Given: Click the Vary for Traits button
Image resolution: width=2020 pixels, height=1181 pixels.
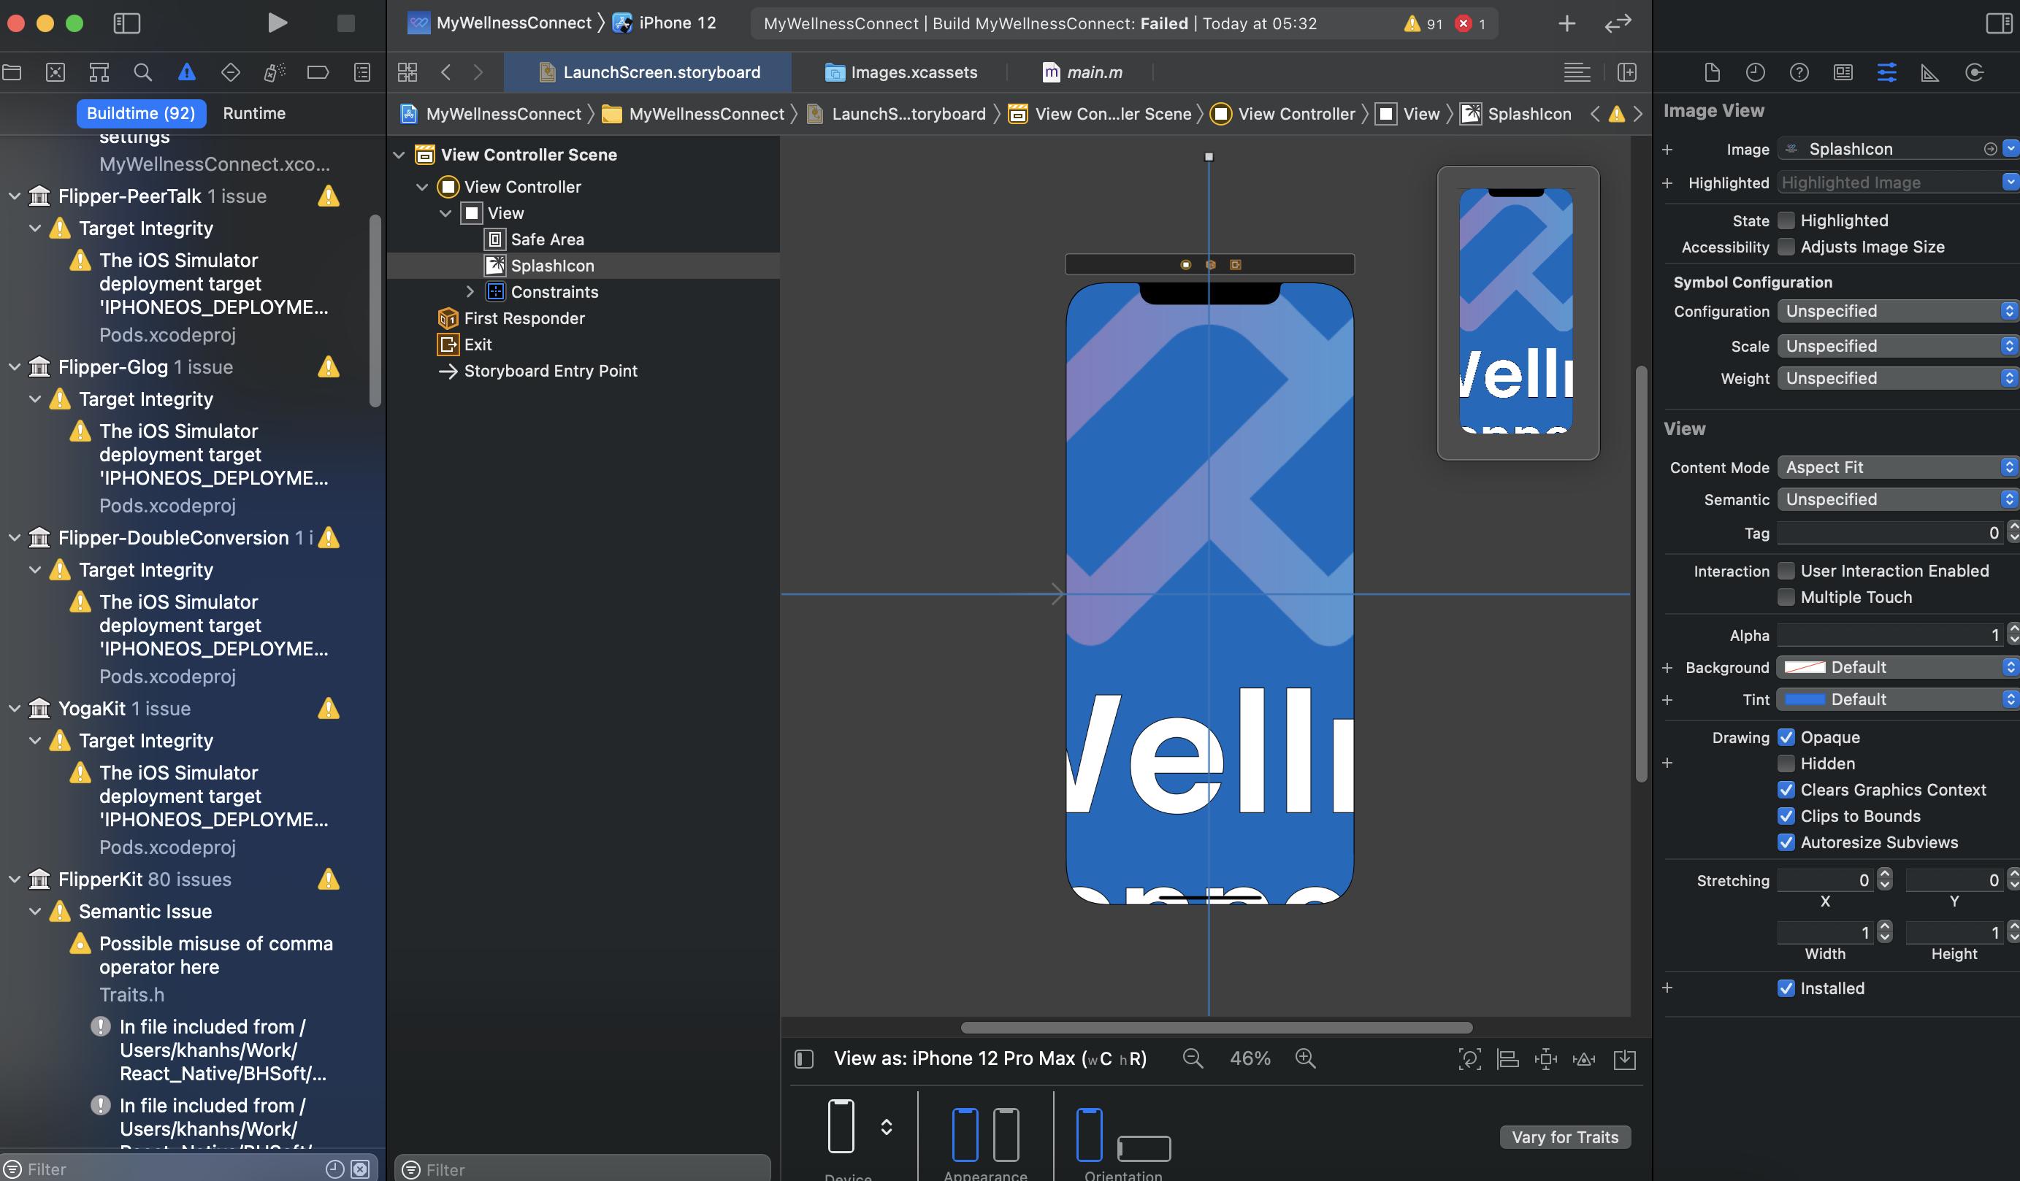Looking at the screenshot, I should 1565,1137.
